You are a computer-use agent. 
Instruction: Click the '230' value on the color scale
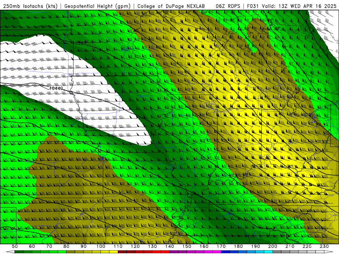pyautogui.click(x=324, y=246)
